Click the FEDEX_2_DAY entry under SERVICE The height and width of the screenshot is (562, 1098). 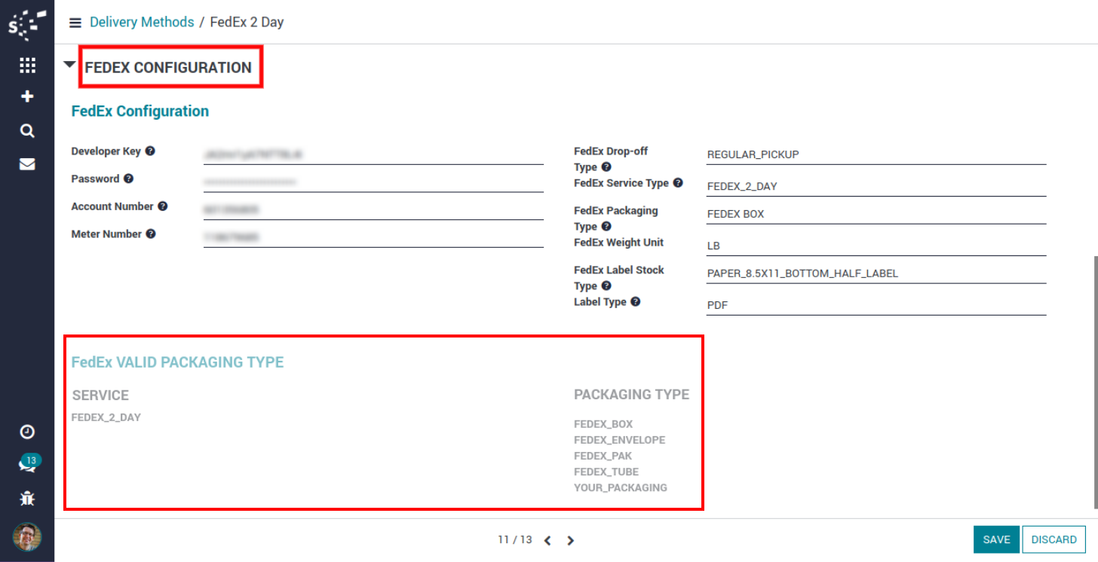click(106, 417)
